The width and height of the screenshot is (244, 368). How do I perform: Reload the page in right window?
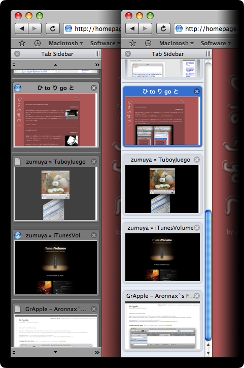(163, 28)
